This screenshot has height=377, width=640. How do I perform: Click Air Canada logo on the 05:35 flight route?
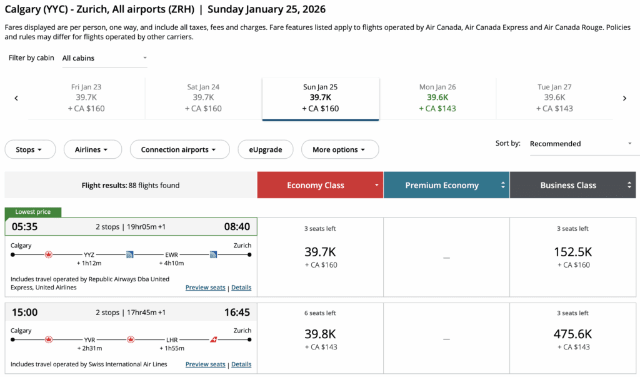point(49,254)
